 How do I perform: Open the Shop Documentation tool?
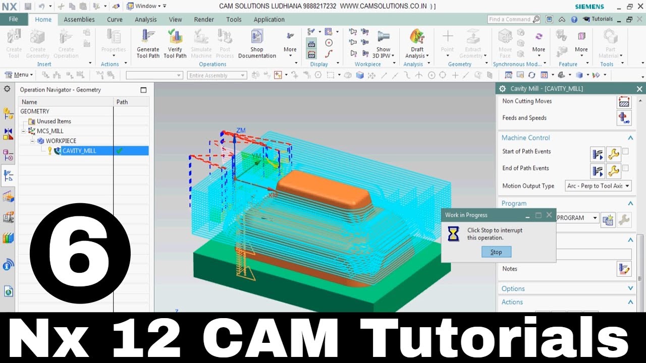point(257,43)
